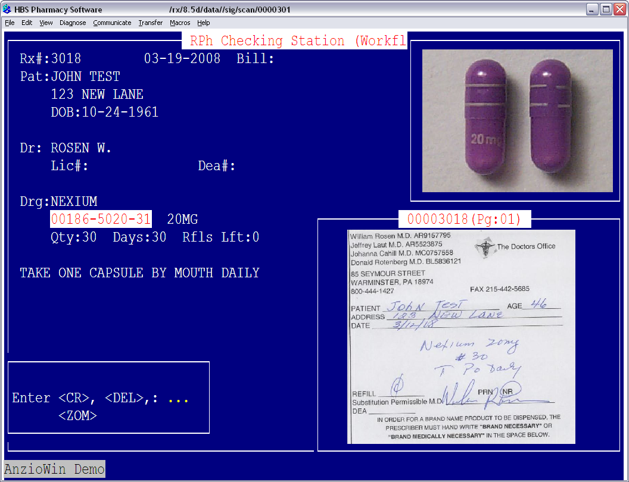Click the HBS Pharmacy Software title bar icon
Viewport: 629px width, 482px height.
[x=7, y=9]
